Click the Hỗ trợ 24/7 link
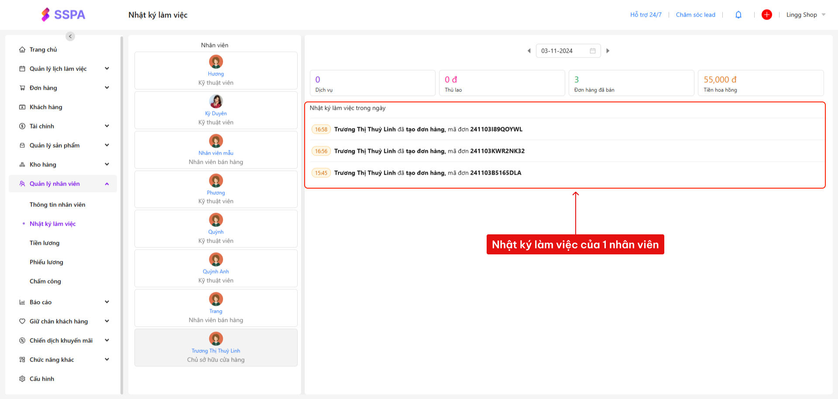This screenshot has width=838, height=399. (x=646, y=15)
